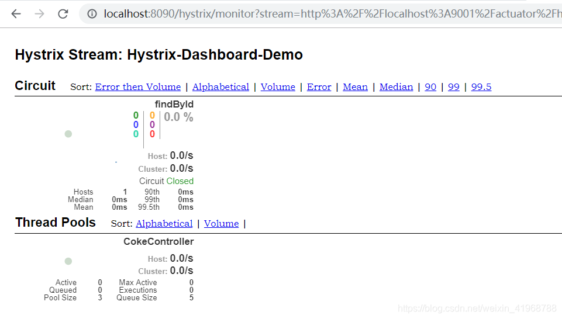Sort circuits Alphabetical
The image size is (562, 319).
coord(221,86)
